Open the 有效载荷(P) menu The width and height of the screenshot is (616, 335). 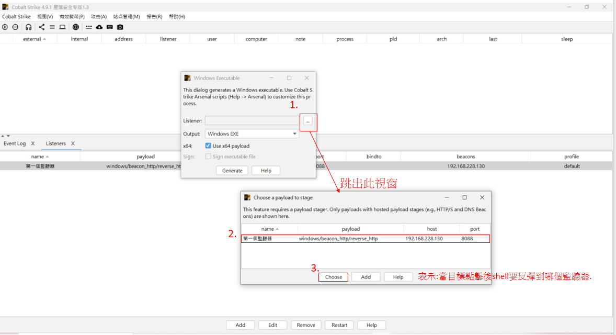pos(72,17)
